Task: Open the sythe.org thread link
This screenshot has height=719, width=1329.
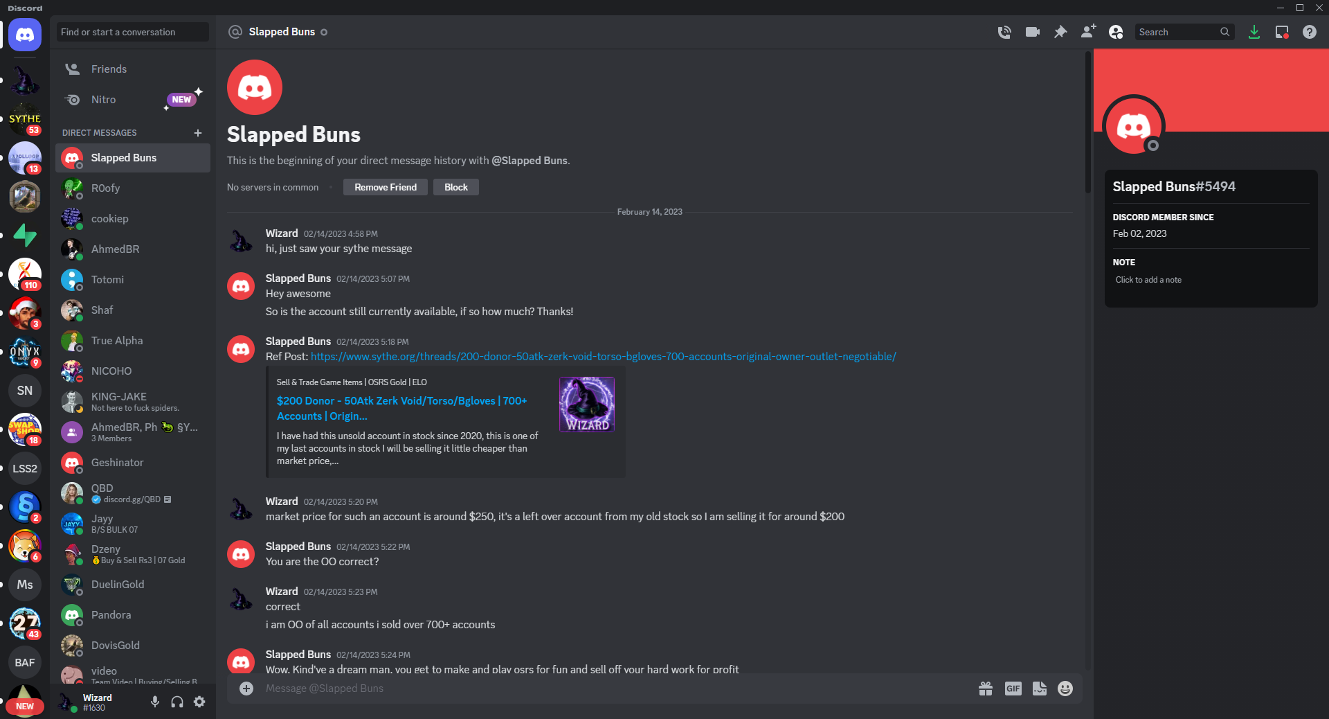Action: (x=603, y=357)
